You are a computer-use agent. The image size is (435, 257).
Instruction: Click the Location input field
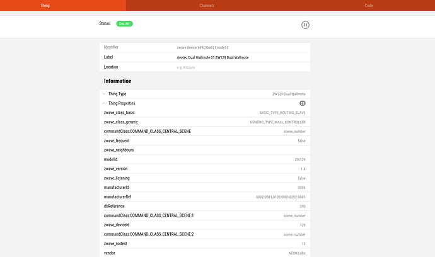(x=241, y=67)
